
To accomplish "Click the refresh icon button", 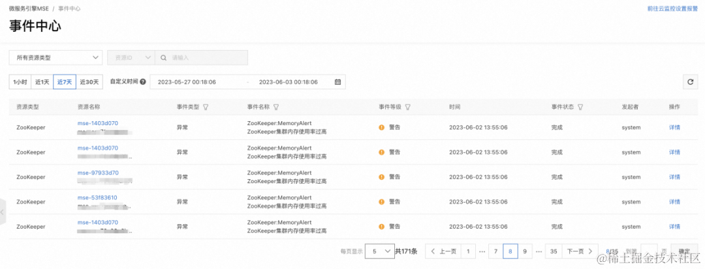I will [690, 82].
